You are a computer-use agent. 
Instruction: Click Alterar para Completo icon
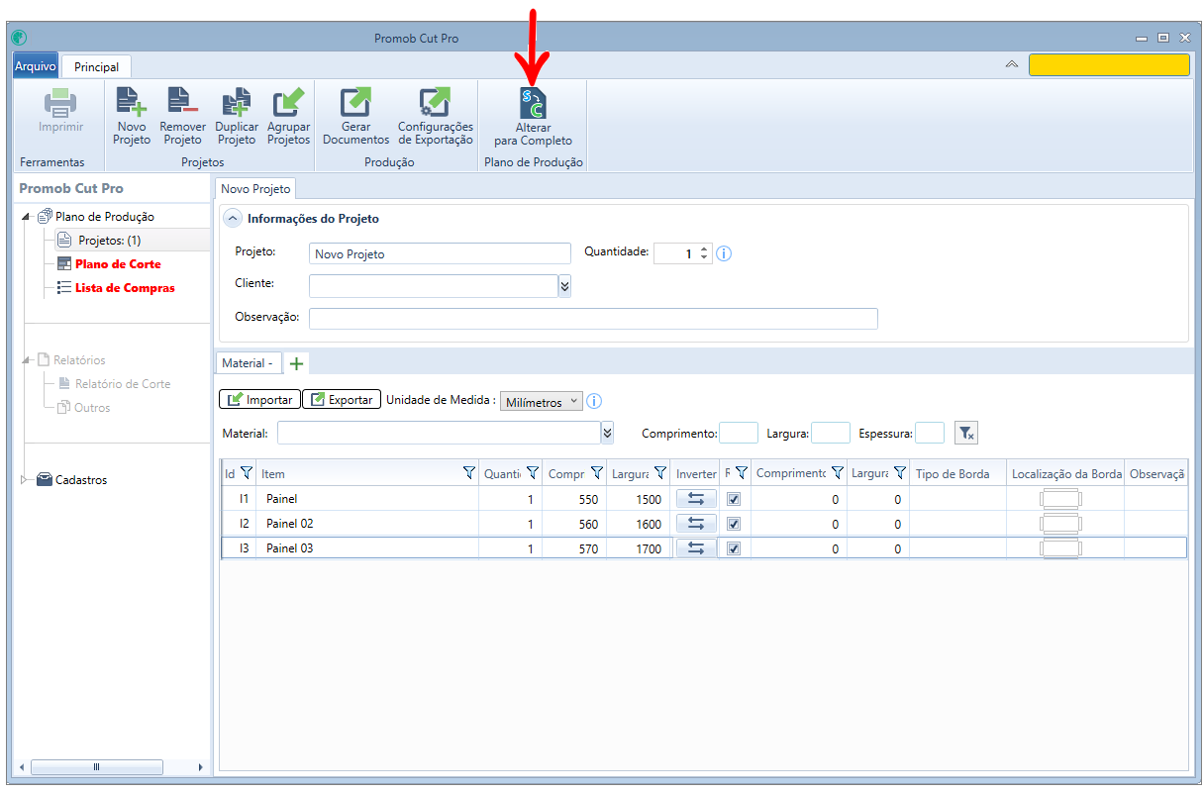tap(533, 103)
